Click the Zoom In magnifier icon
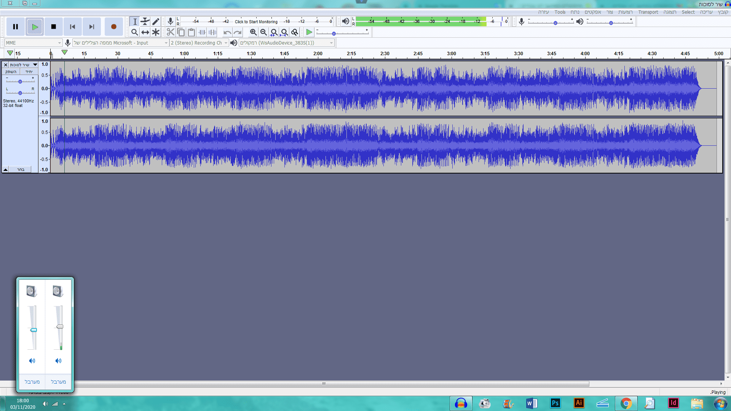The image size is (731, 411). [x=253, y=32]
